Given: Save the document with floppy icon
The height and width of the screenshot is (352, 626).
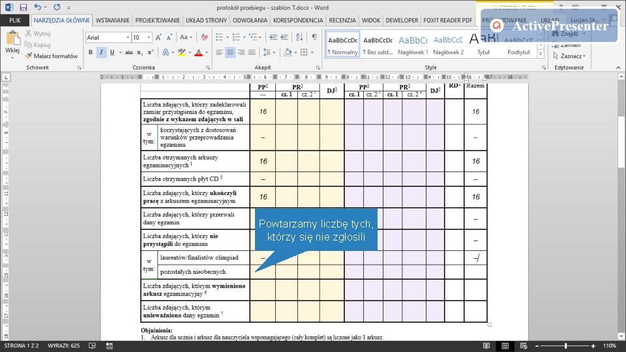Looking at the screenshot, I should pos(23,7).
